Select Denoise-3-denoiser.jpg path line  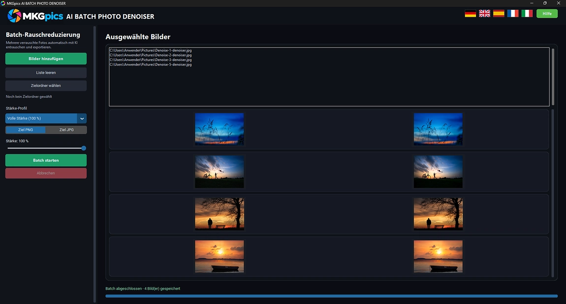(151, 60)
